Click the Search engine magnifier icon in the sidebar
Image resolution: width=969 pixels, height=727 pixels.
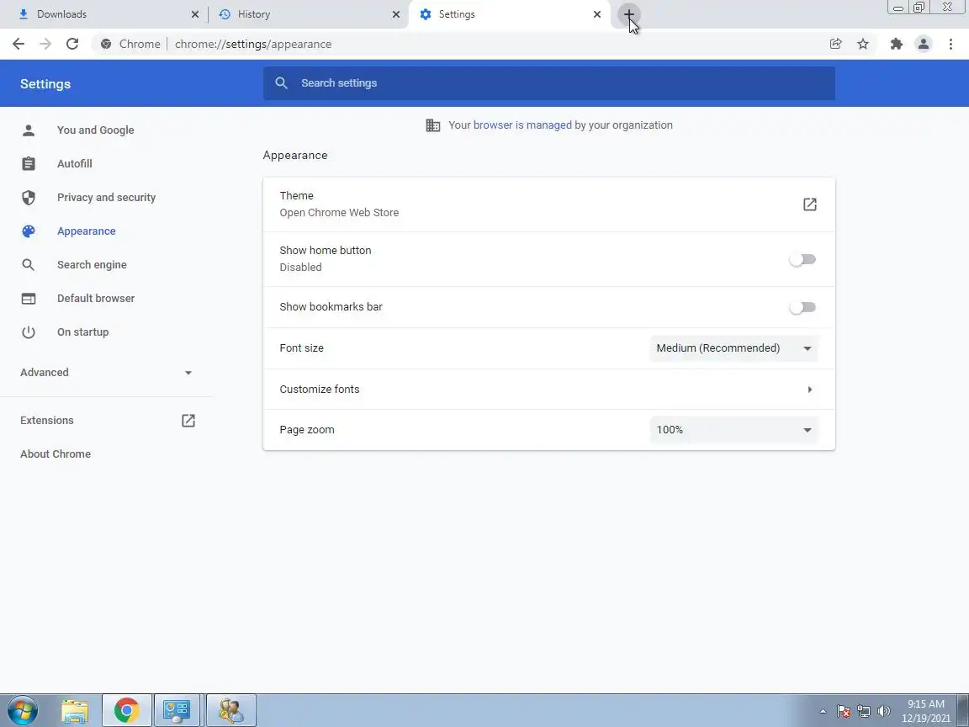coord(29,264)
